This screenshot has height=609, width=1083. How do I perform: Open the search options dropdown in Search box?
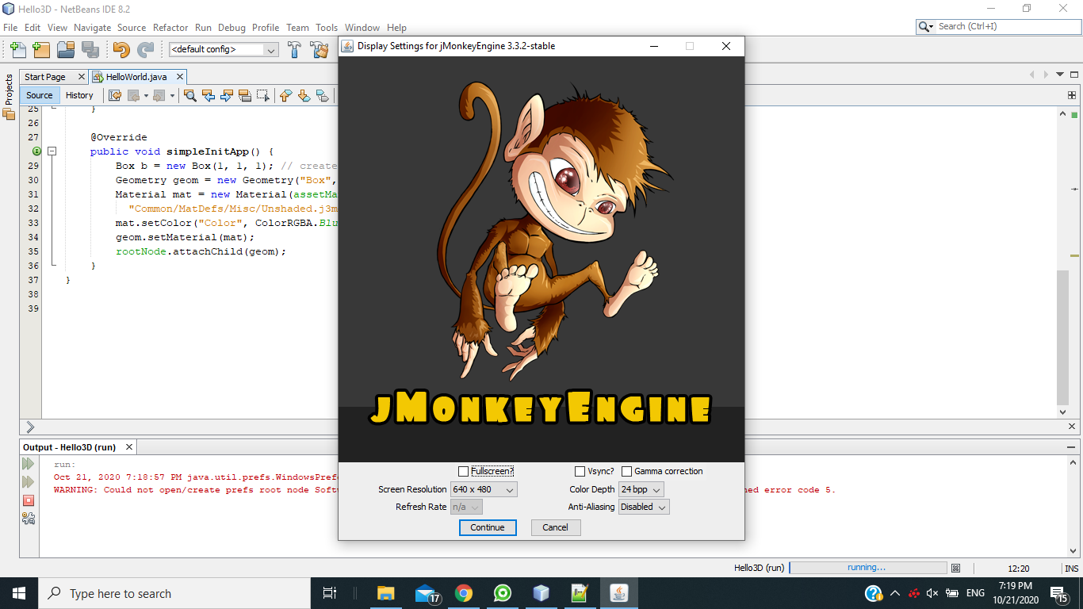(926, 26)
